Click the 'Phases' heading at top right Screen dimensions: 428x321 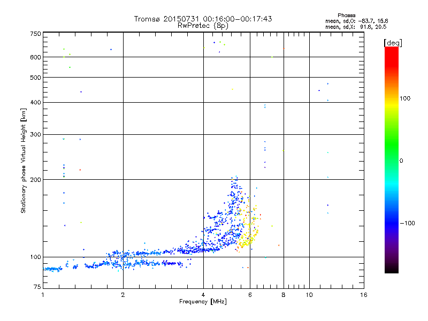coord(346,16)
